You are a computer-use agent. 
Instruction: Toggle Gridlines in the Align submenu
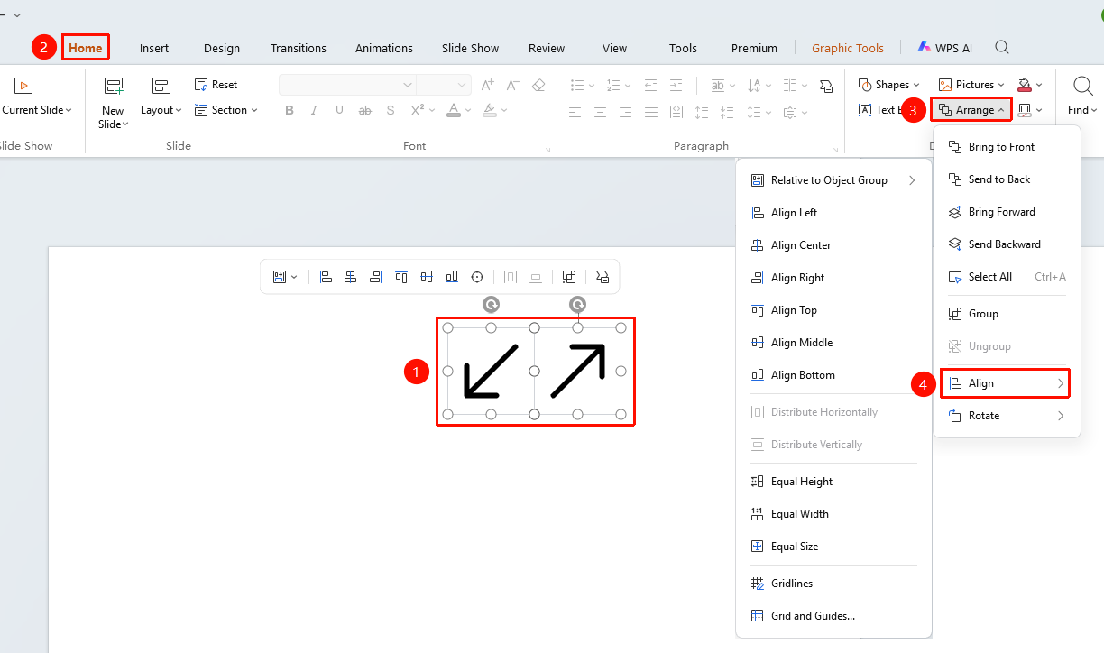833,584
